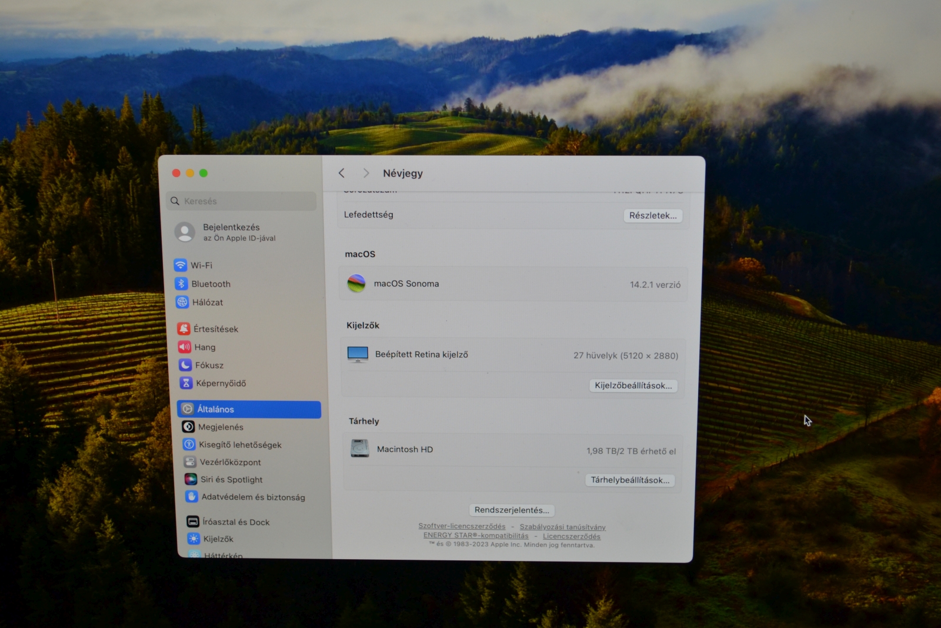Click the forward navigation chevron
This screenshot has height=628, width=941.
point(366,172)
